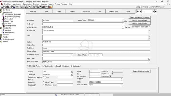The height and width of the screenshot is (96, 171).
Task: Open the Window menu
Action: [x=64, y=4]
